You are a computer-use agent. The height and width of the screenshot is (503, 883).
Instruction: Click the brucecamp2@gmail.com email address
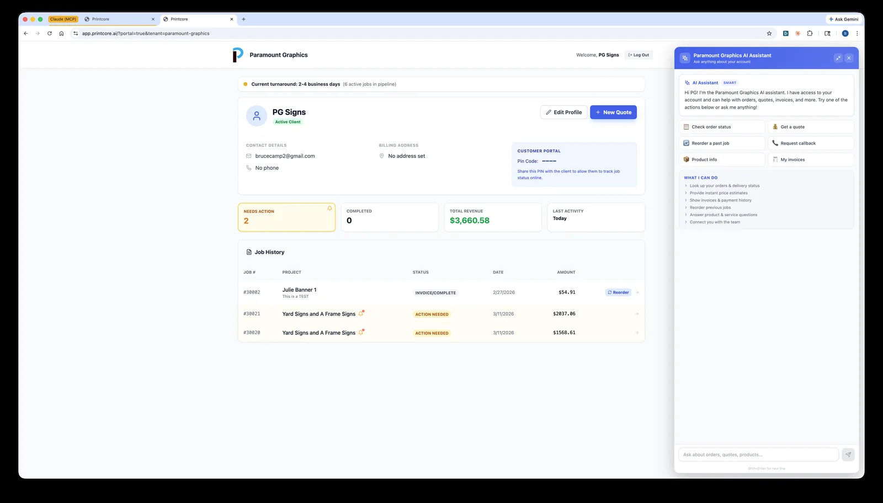285,156
